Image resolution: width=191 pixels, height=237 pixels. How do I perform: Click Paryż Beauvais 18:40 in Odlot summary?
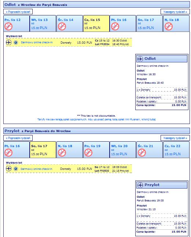[150, 83]
